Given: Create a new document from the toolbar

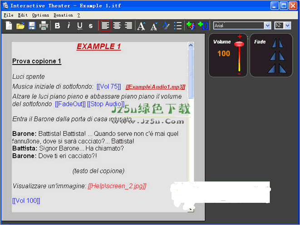Looking at the screenshot, I should (9, 26).
